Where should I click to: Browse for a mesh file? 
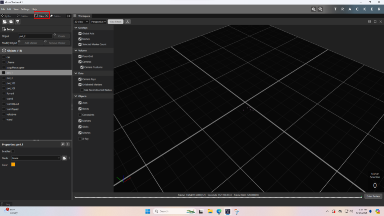pyautogui.click(x=64, y=158)
